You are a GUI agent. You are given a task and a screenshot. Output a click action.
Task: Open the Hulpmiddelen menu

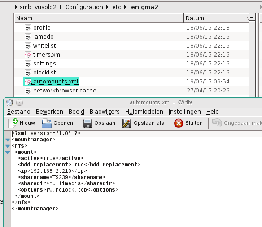[144, 112]
